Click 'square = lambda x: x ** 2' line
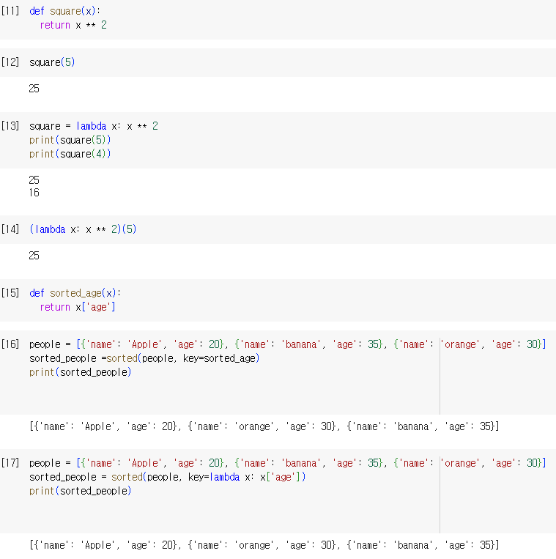 tap(93, 126)
